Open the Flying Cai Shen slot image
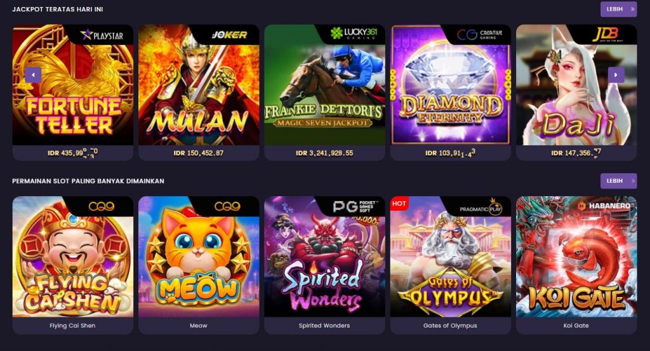 pyautogui.click(x=73, y=257)
